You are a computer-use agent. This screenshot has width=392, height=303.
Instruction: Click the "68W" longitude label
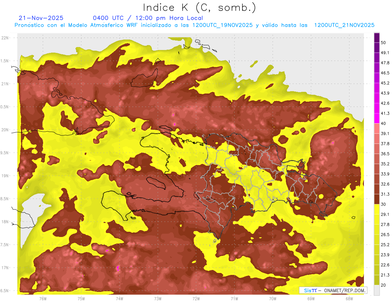(x=349, y=299)
